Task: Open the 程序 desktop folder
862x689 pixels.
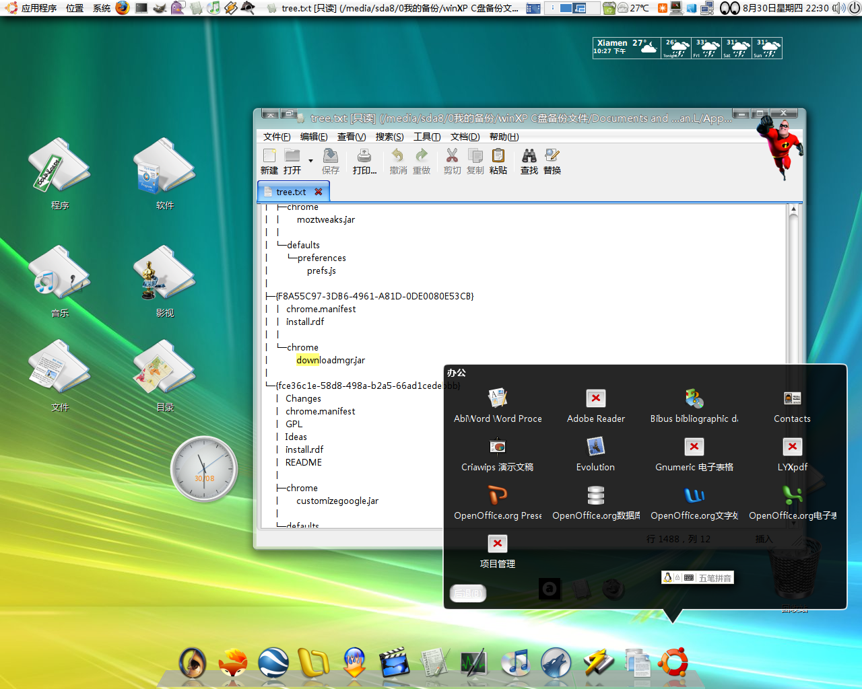Action: (x=59, y=174)
